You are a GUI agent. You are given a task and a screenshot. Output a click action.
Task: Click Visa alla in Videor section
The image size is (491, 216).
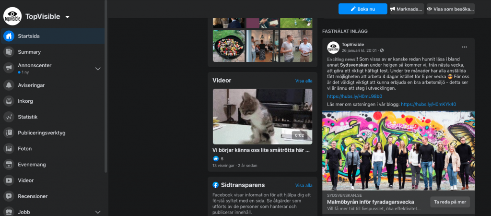[x=304, y=81]
